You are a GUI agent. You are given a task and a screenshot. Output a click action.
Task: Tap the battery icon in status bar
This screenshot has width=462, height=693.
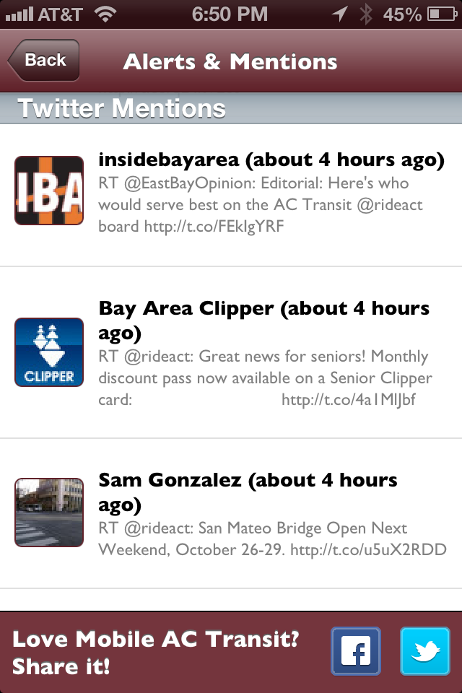coord(442,14)
